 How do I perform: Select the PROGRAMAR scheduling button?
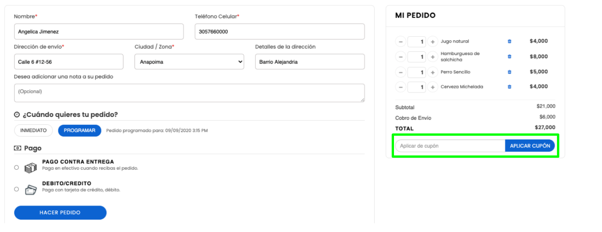[79, 131]
